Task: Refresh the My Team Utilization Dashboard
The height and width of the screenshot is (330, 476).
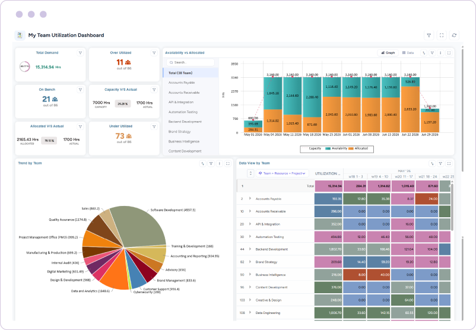Action: coord(454,35)
